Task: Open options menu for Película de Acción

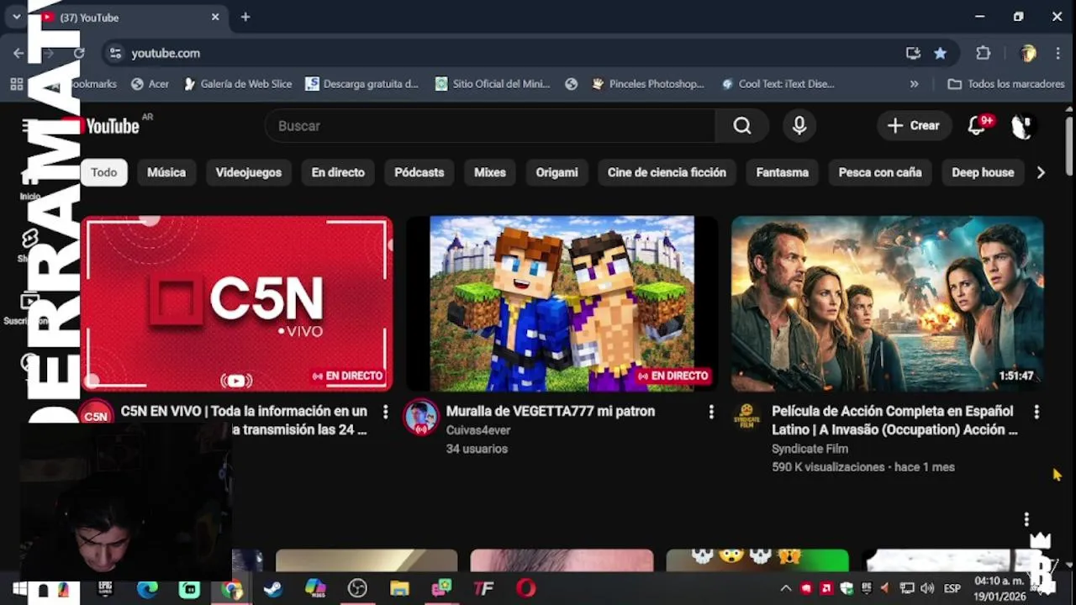Action: (x=1036, y=412)
